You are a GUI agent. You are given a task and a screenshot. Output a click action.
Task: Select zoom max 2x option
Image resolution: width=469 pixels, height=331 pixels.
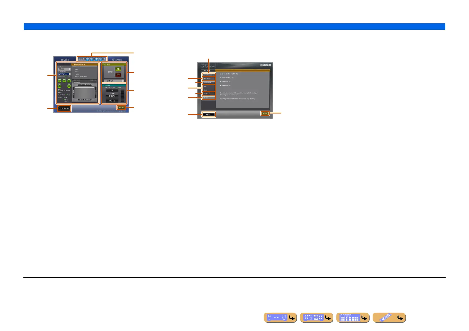pyautogui.click(x=221, y=85)
